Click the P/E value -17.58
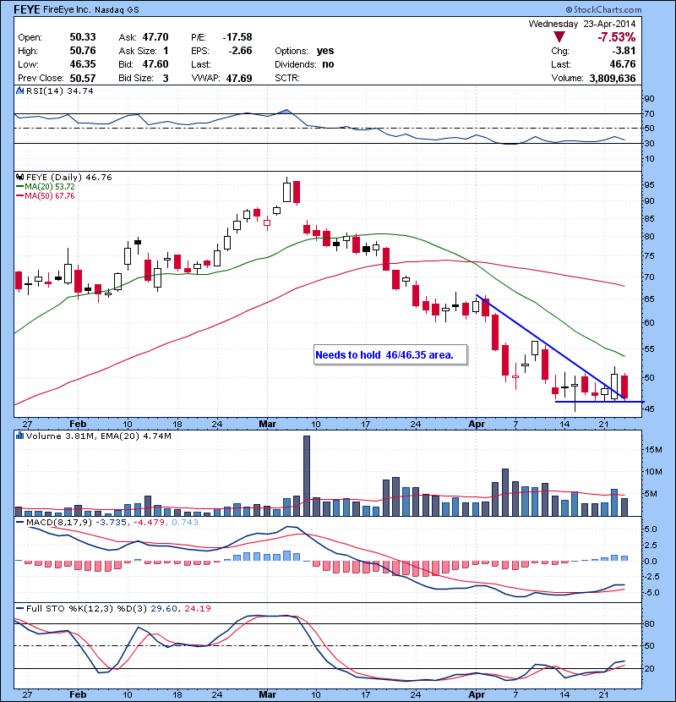Screen dimensions: 676x702 237,37
